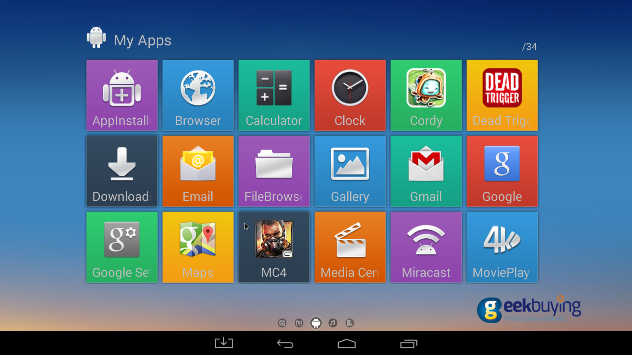The height and width of the screenshot is (355, 632).
Task: Open MC4 shooter game
Action: click(274, 247)
